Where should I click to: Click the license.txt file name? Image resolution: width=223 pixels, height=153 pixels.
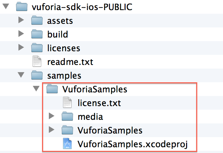point(99,103)
